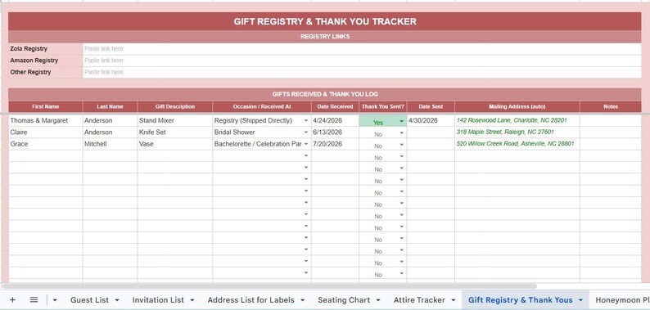Open Address List for Labels tab arrow
This screenshot has height=310, width=650.
(303, 300)
